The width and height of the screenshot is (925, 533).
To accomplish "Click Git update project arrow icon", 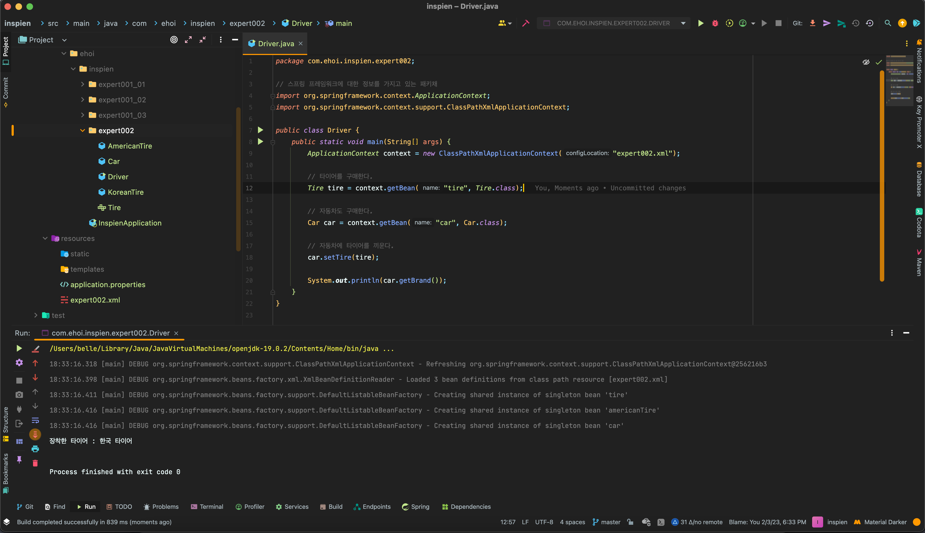I will pos(812,23).
